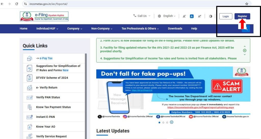Click the Verify PAN Status card icon
Image resolution: width=261 pixels, height=139 pixels.
click(x=30, y=98)
